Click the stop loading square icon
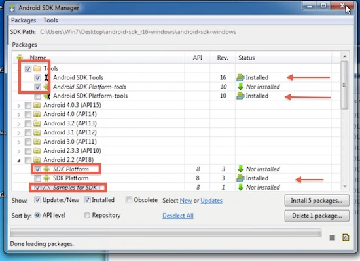360x261 pixels. point(333,237)
